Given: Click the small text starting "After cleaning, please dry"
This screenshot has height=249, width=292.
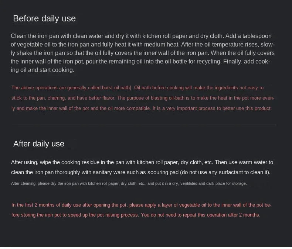Looking at the screenshot, I should 129,183.
